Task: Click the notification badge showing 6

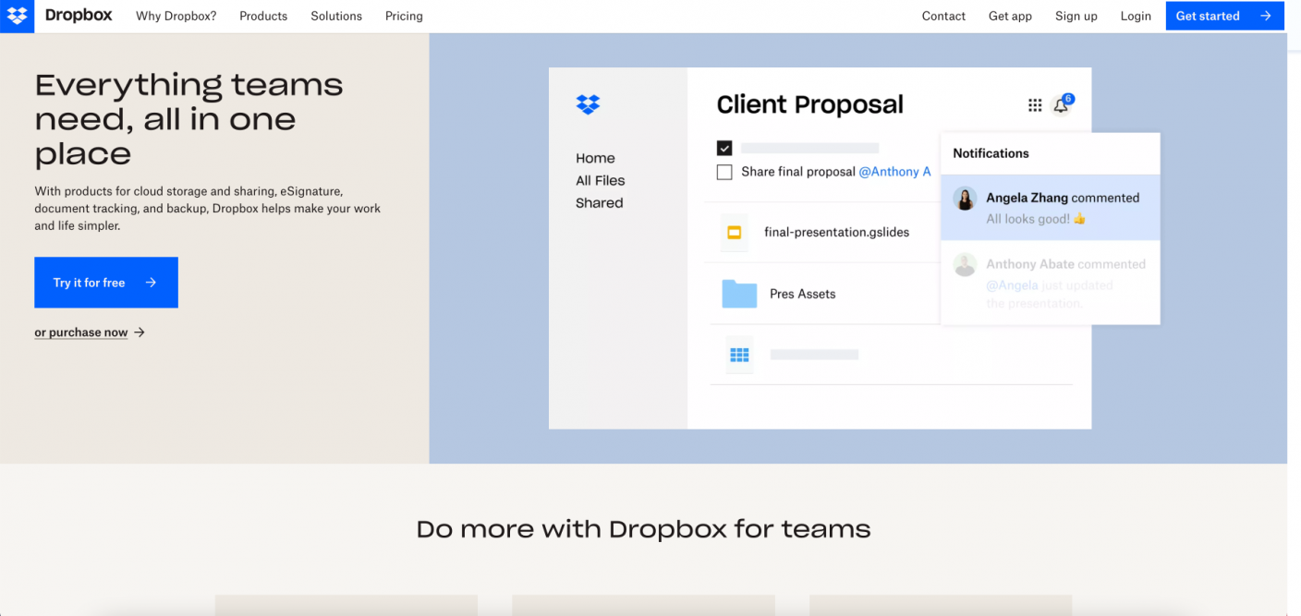Action: (x=1068, y=97)
